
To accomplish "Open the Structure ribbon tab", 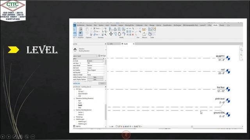I will 89,25.
